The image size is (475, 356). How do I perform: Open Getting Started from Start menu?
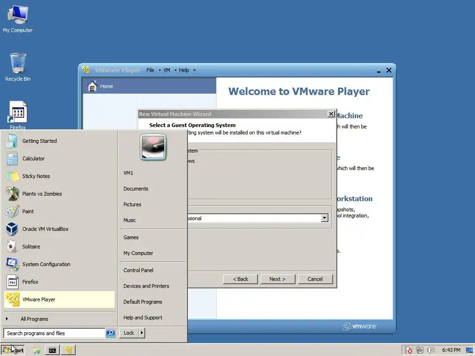pos(59,141)
